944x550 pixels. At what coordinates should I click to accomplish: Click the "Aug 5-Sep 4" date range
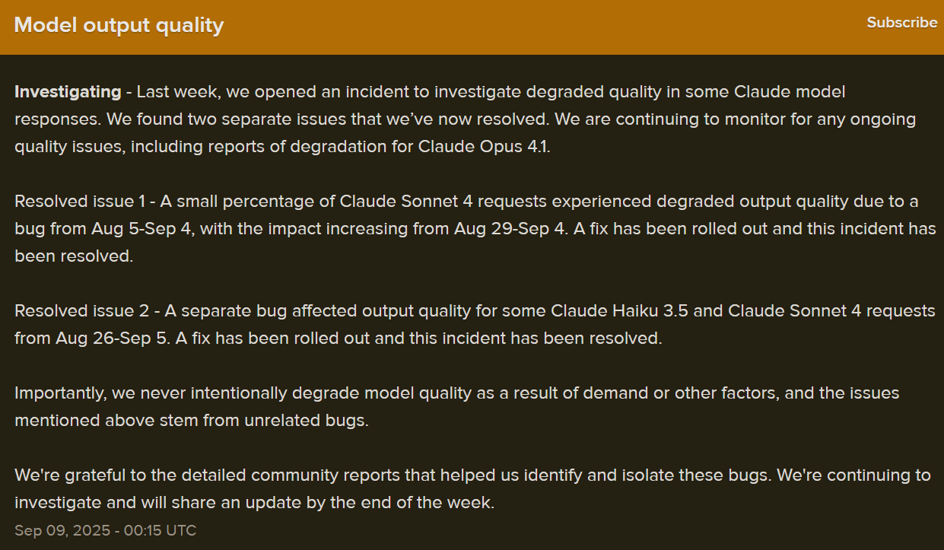point(145,229)
